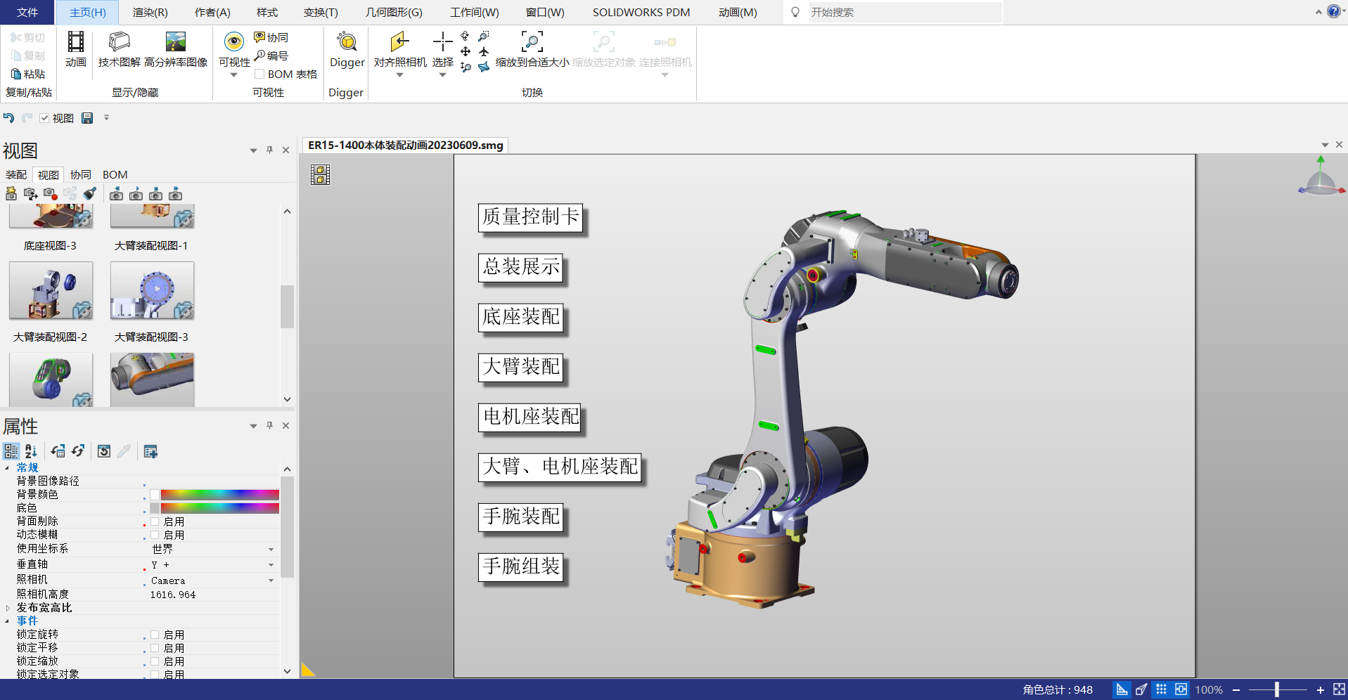1348x700 pixels.
Task: Click the 背景颜色 rainbow color swatch
Action: tap(219, 495)
